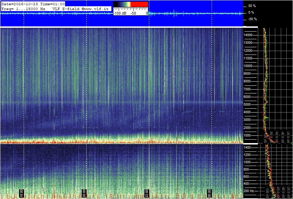Click the '-50 %' amplitude scale label
Viewport: 293px width, 199px height.
coord(252,19)
